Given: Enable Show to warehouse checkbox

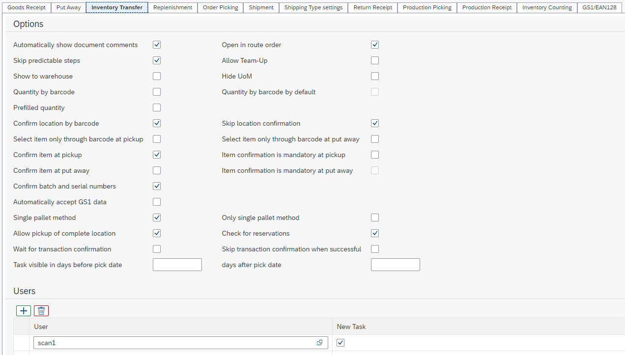Looking at the screenshot, I should coord(157,76).
